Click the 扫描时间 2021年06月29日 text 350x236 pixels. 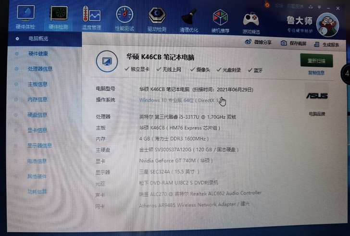coord(223,90)
